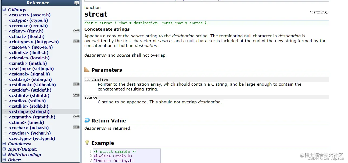Open <csetjmp> (setjmp.h) reference

[x=31, y=69]
